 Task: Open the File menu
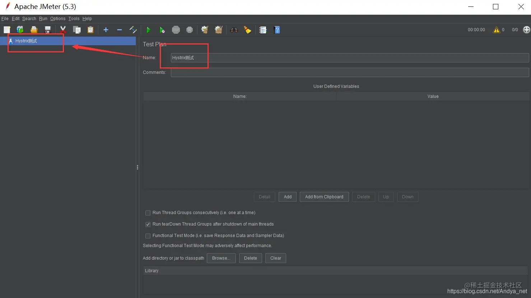click(5, 19)
